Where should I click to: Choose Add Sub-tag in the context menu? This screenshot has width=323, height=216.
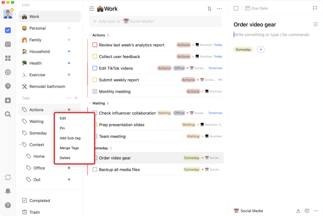point(70,138)
